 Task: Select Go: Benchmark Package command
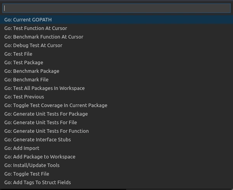coord(116,71)
